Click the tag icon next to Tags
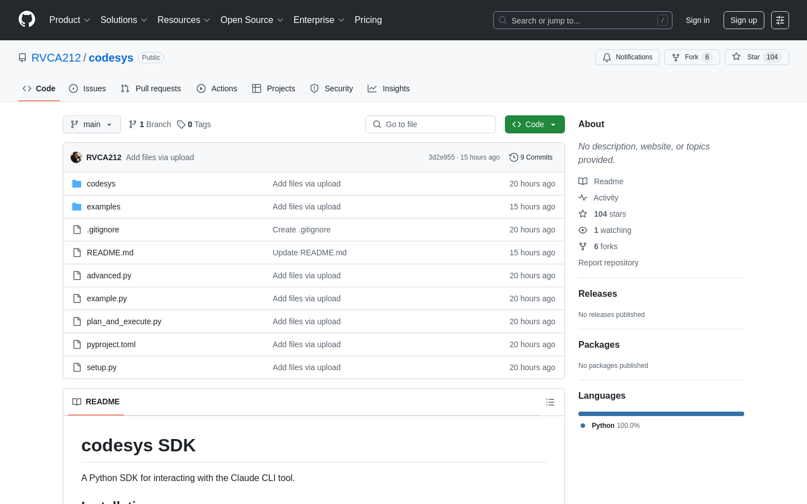The image size is (807, 504). click(181, 124)
